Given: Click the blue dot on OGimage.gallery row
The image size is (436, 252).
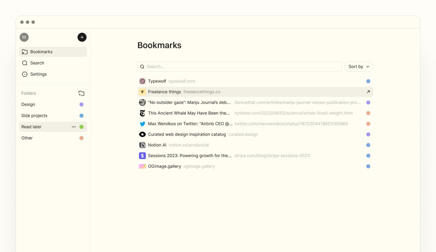Looking at the screenshot, I should (368, 166).
